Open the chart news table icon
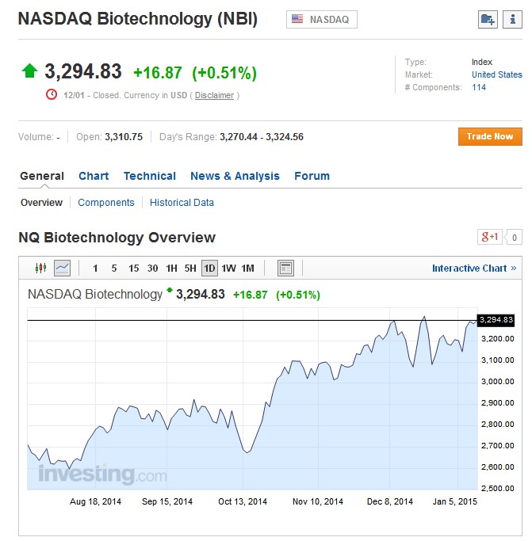Screen dimensions: 532x541 (285, 268)
